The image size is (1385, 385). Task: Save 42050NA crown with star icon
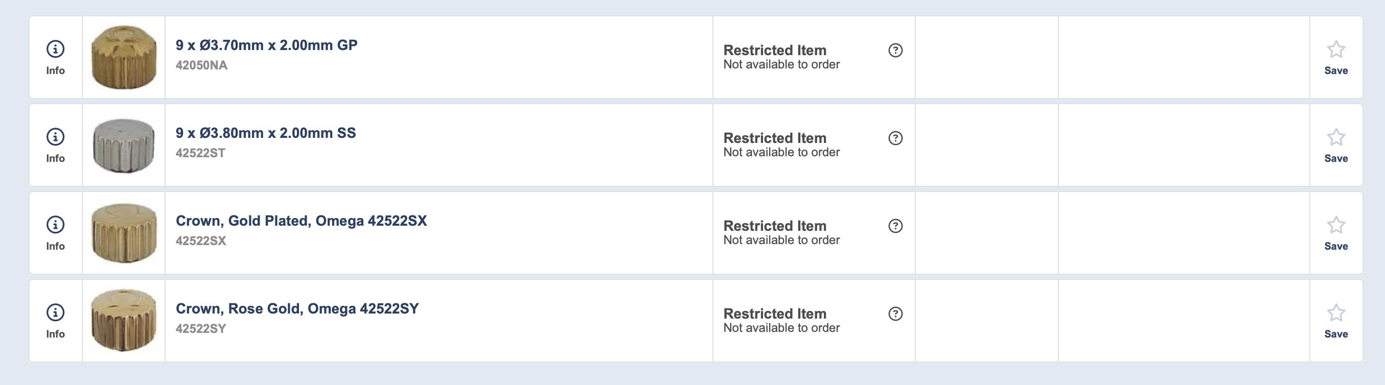(x=1335, y=50)
